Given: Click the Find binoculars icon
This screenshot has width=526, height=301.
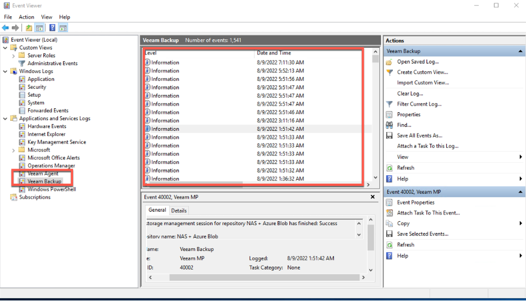Looking at the screenshot, I should pyautogui.click(x=389, y=125).
